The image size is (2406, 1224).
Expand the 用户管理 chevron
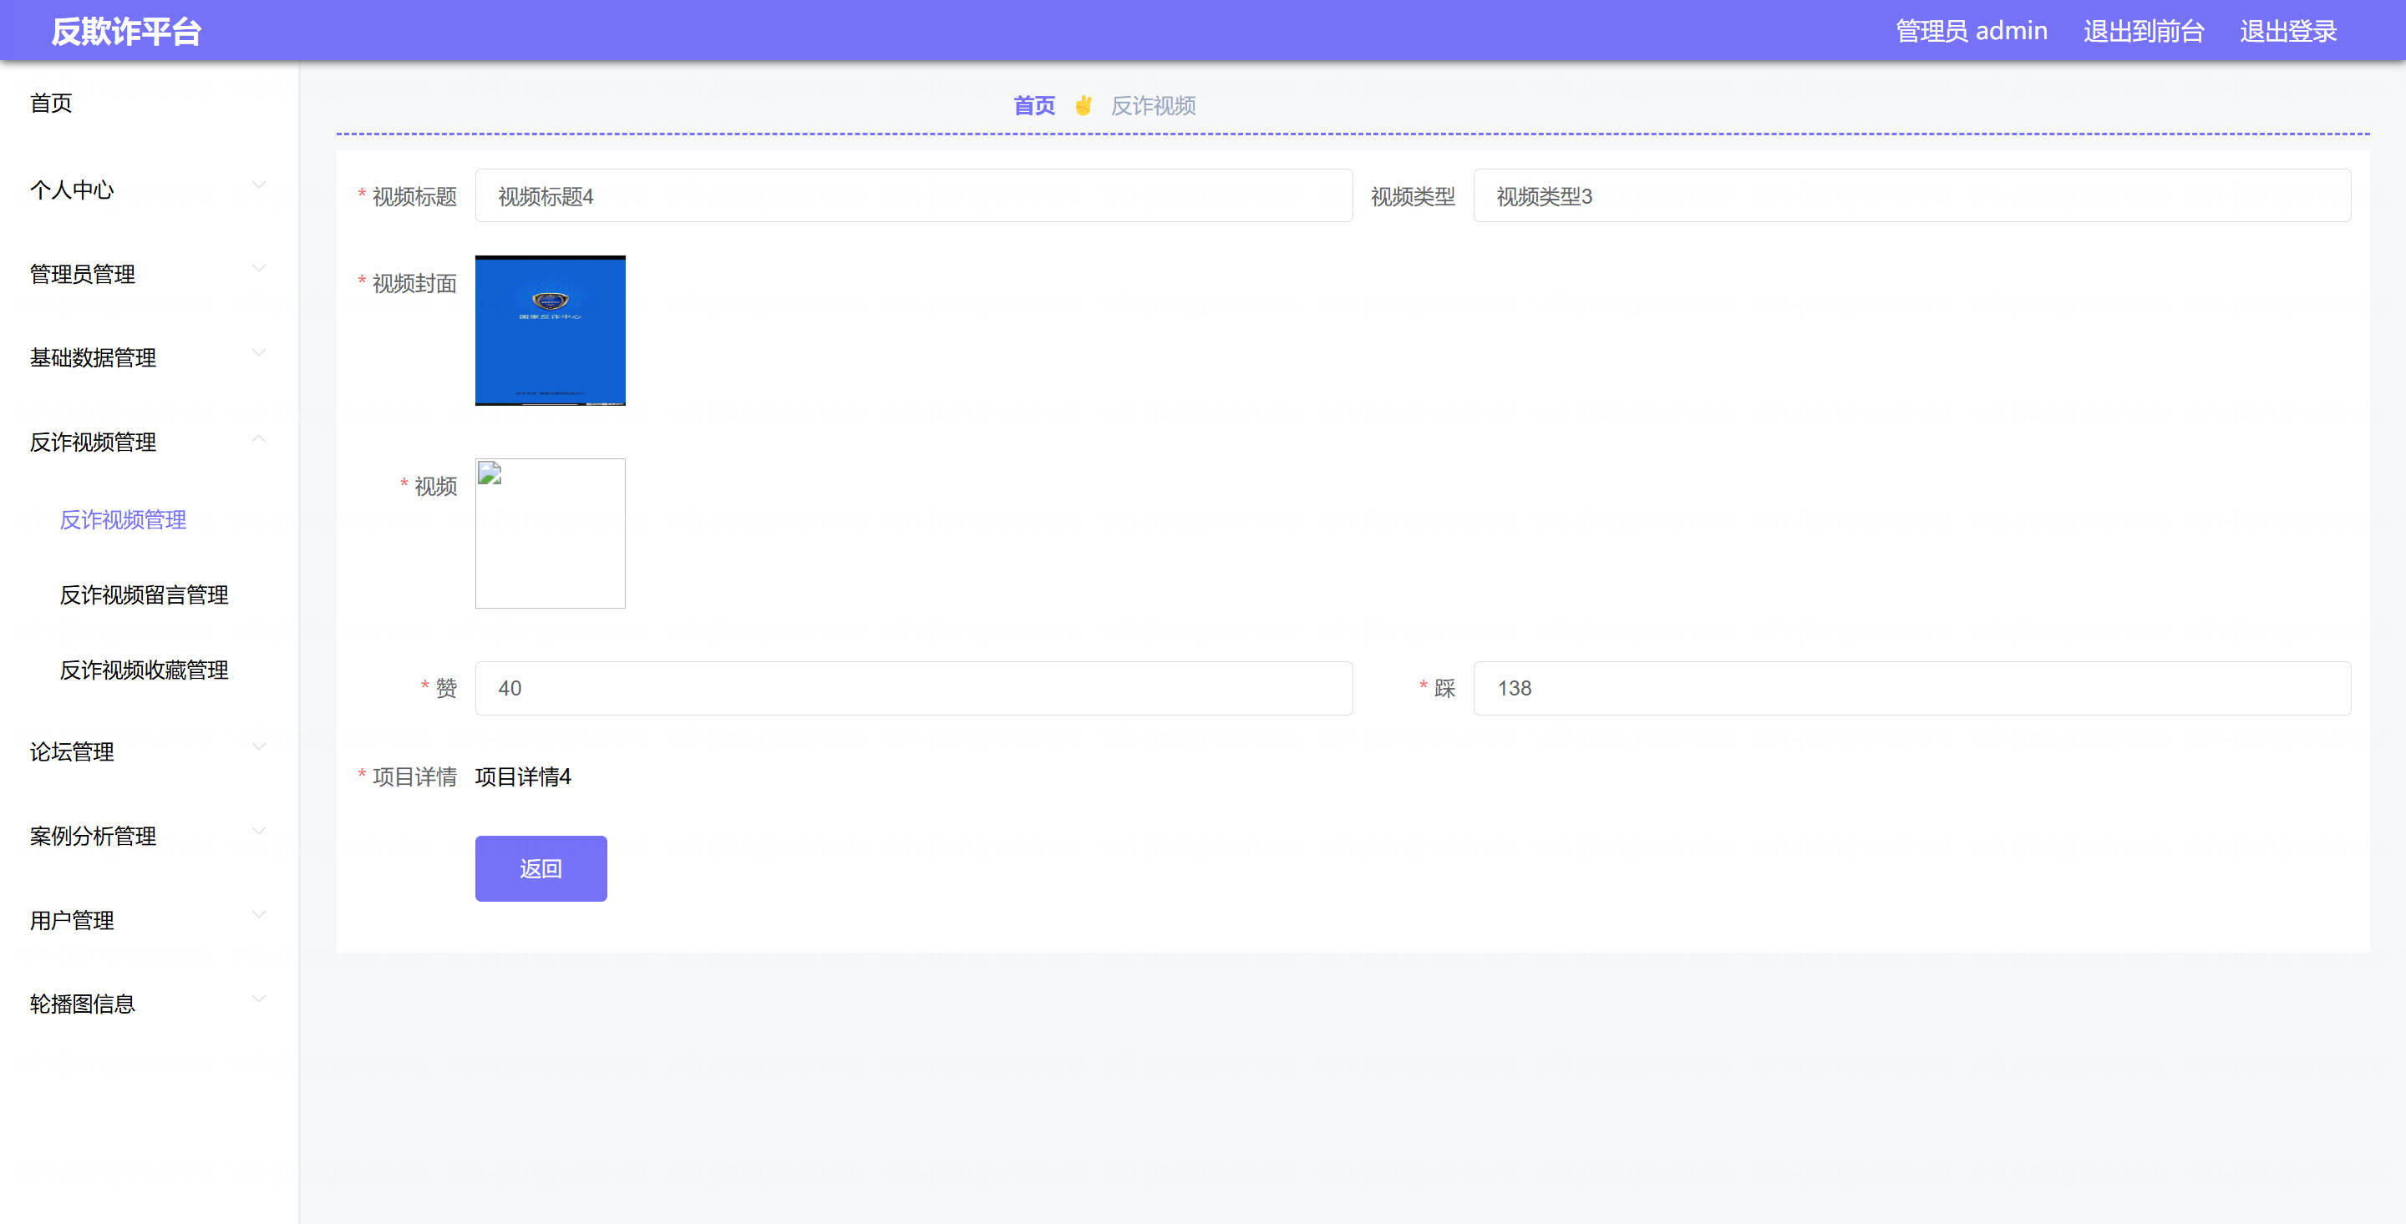coord(259,915)
